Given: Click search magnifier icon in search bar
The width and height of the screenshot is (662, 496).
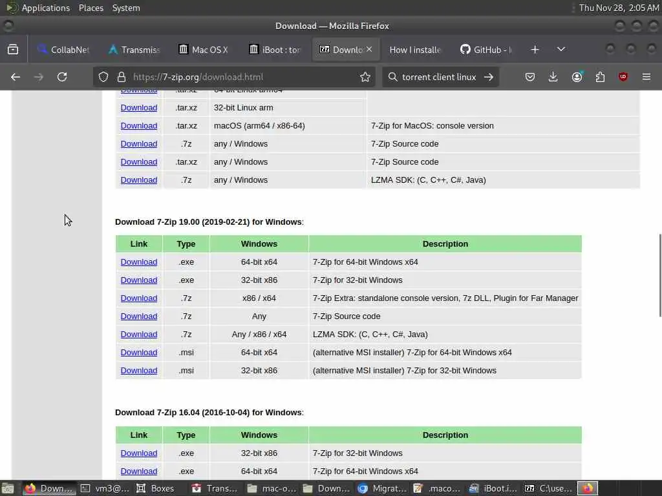Looking at the screenshot, I should point(392,77).
